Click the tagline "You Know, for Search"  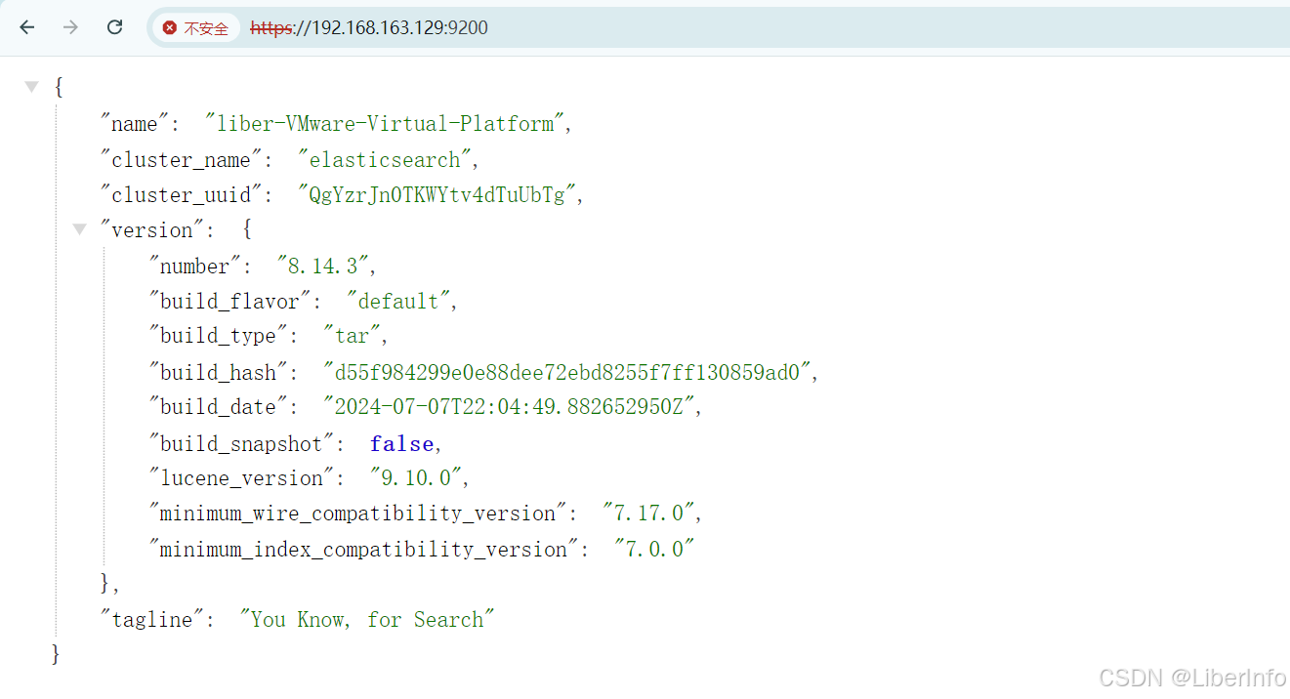tap(367, 620)
